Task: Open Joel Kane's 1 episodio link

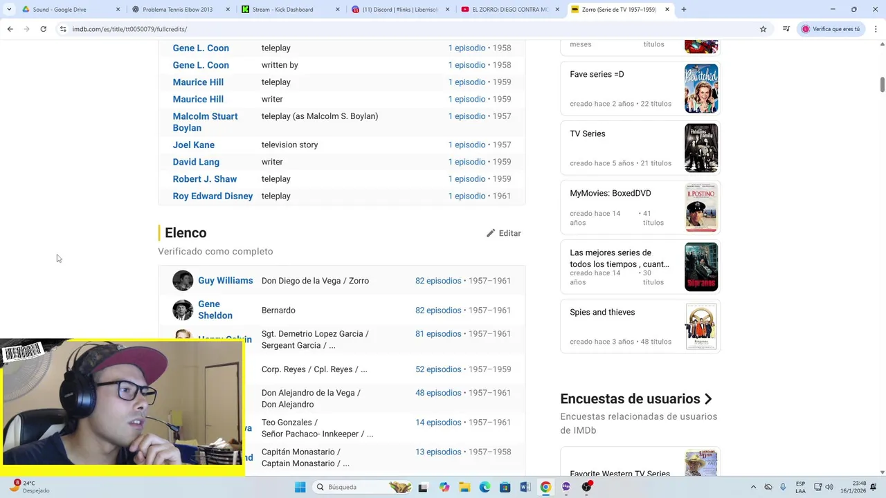Action: click(x=467, y=145)
